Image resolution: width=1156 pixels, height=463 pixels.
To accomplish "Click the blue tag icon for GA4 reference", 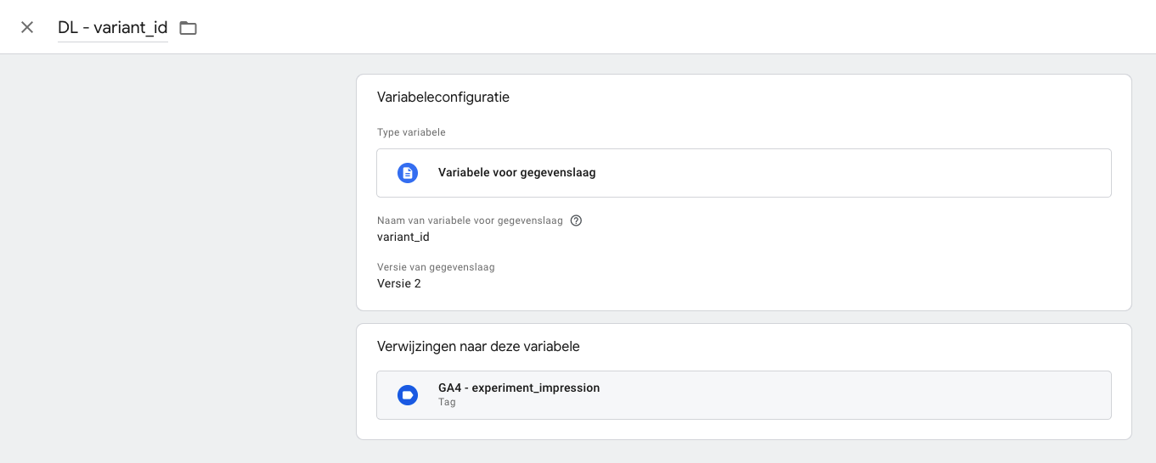I will click(x=408, y=395).
